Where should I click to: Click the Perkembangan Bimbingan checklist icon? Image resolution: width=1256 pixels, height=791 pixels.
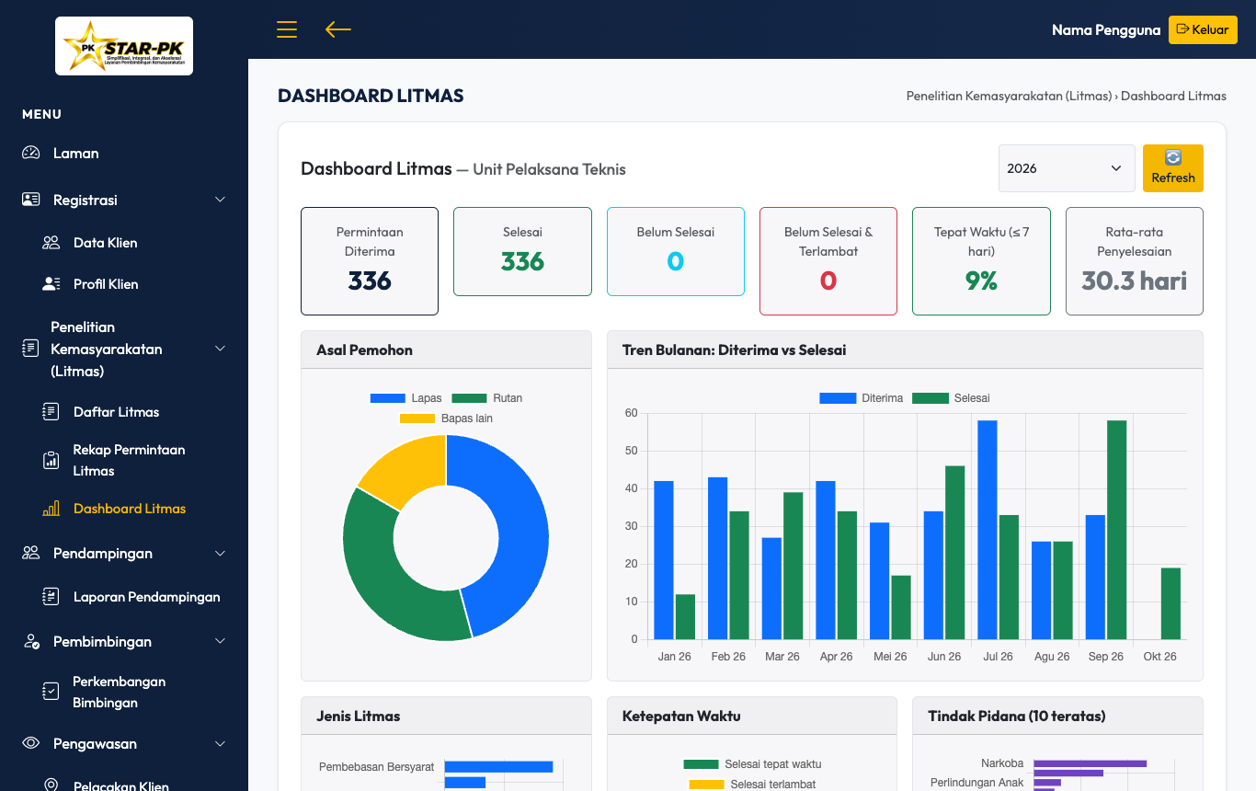click(x=51, y=692)
